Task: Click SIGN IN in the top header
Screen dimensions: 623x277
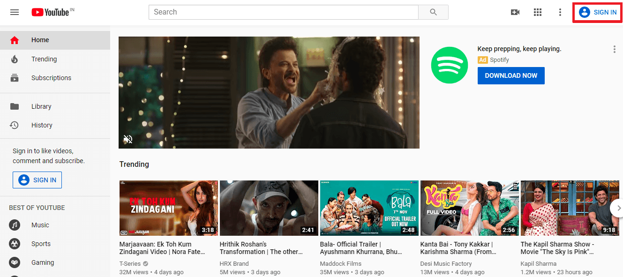Action: (x=598, y=12)
